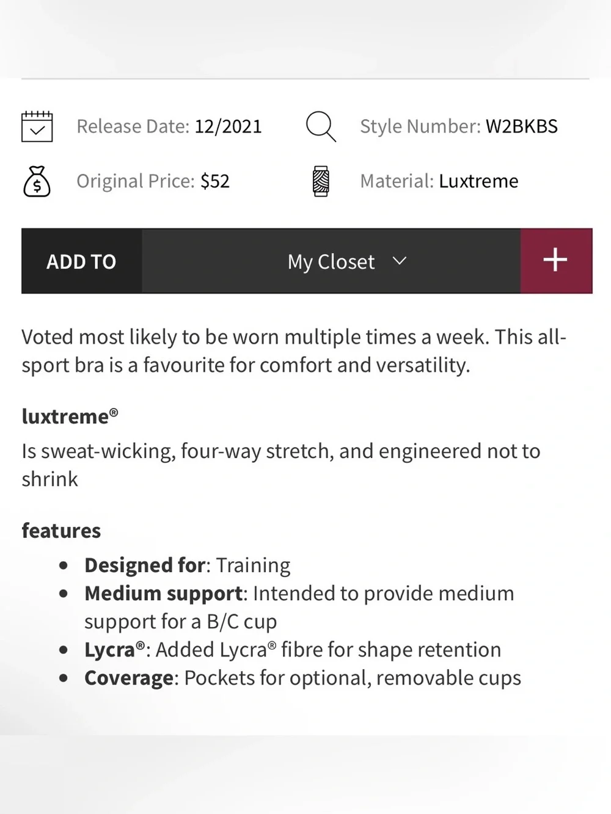Image resolution: width=611 pixels, height=814 pixels.
Task: Click the money bag original price icon
Action: point(37,181)
